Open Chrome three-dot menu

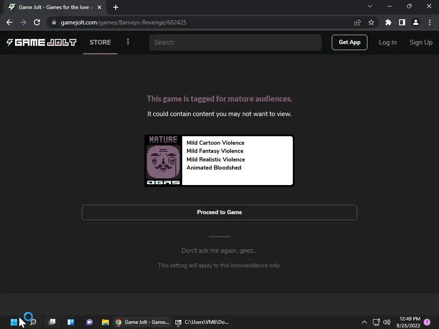coord(430,22)
